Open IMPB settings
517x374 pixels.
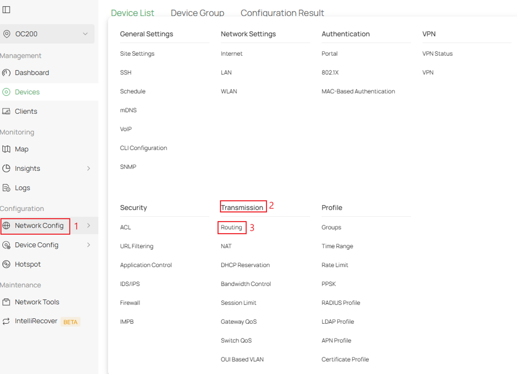pyautogui.click(x=127, y=322)
